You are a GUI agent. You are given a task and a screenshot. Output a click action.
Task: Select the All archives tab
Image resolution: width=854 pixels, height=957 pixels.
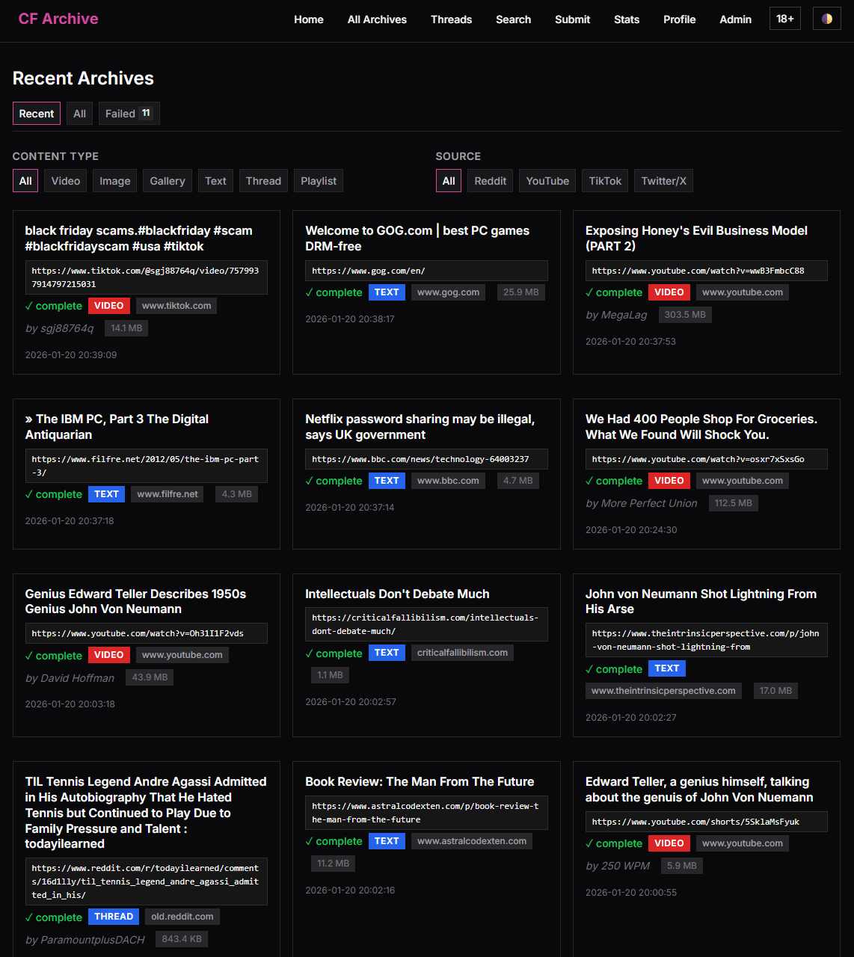[79, 114]
